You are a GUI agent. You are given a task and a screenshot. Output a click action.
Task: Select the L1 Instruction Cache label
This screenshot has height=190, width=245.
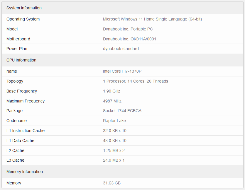(26, 131)
